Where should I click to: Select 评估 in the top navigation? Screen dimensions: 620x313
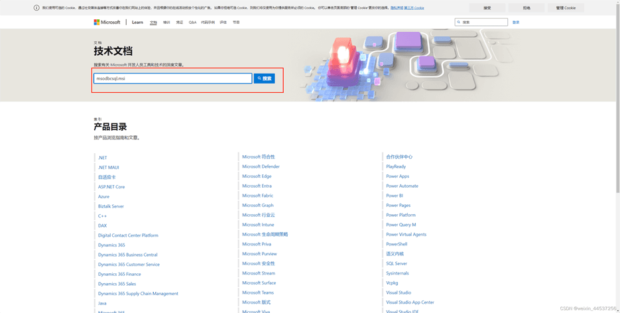tap(223, 23)
